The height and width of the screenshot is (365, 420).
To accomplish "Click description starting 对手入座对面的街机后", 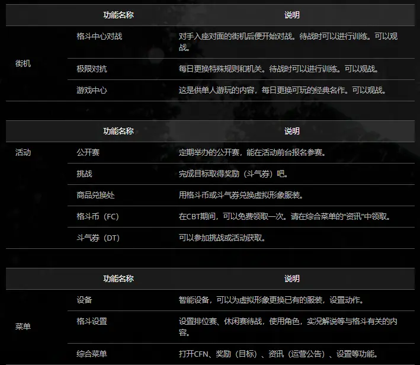I will 288,42.
